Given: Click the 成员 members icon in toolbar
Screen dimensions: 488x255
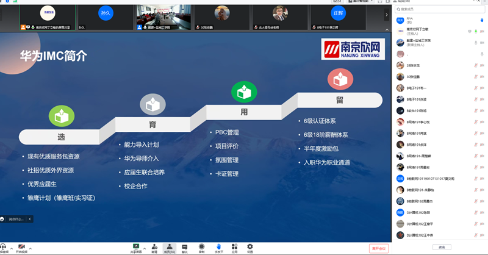Looking at the screenshot, I should pos(170,246).
